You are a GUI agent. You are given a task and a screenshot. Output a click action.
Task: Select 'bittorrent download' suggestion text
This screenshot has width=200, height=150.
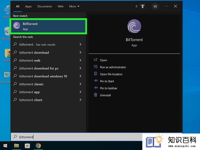34,52
